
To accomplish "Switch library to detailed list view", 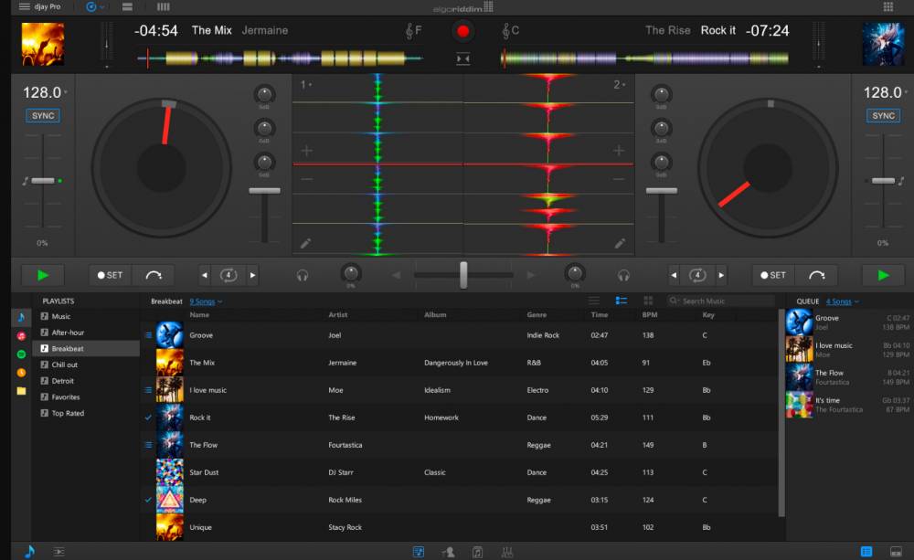I will point(622,301).
